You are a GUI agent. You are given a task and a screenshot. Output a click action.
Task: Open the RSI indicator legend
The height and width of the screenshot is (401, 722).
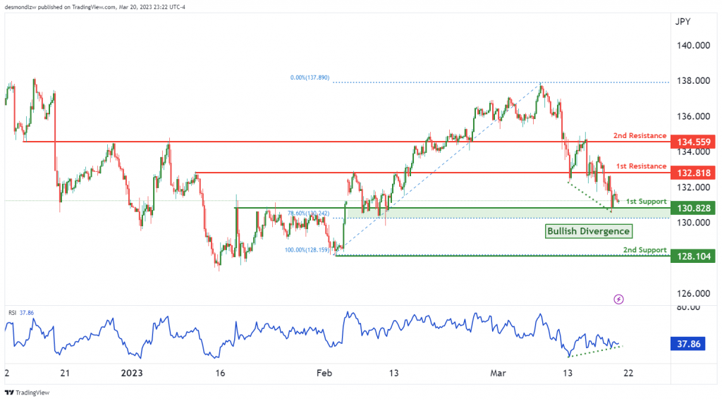(21, 313)
